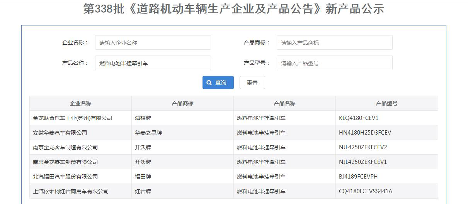
Task: Click the 产品商标： form label
Action: [x=257, y=42]
